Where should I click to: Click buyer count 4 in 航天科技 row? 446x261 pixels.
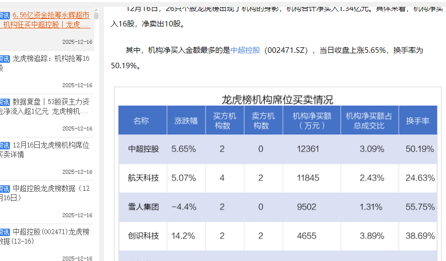pos(222,178)
